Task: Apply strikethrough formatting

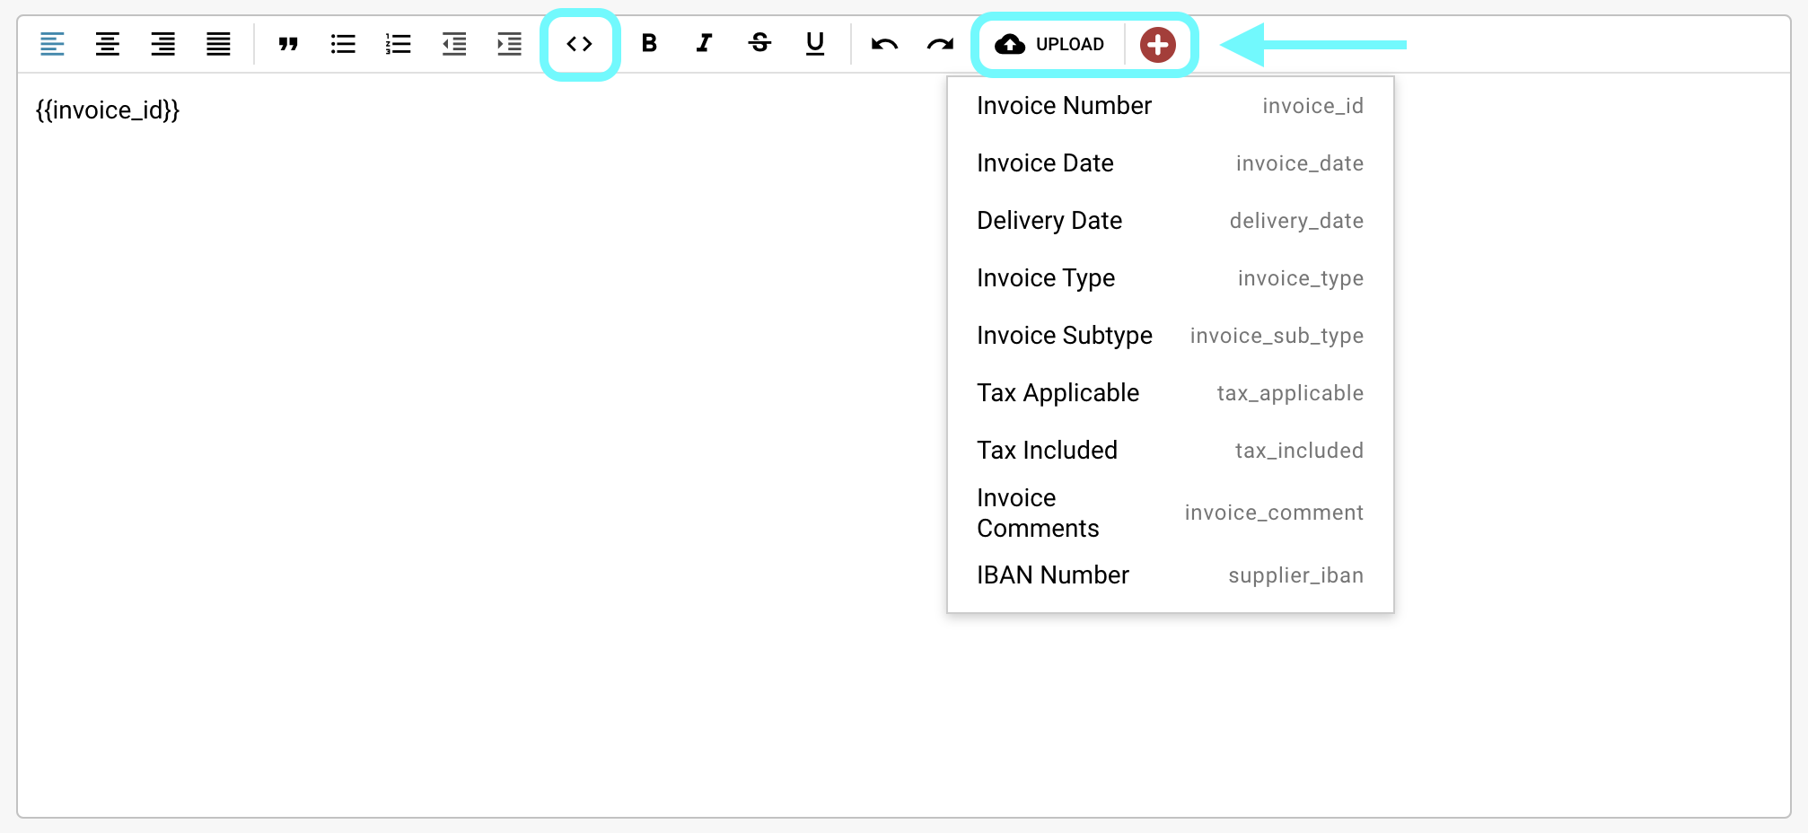Action: tap(759, 44)
